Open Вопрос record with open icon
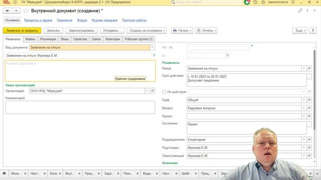This screenshot has width=321, height=180. 309,108
